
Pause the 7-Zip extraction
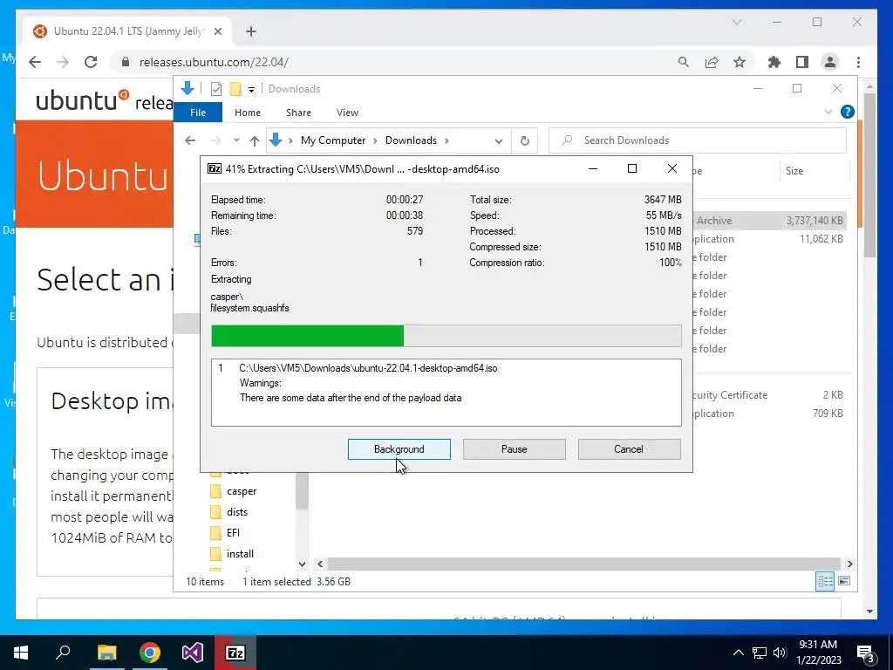point(514,449)
